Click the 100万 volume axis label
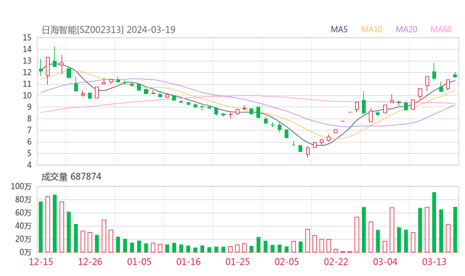The height and width of the screenshot is (276, 465). click(x=21, y=186)
